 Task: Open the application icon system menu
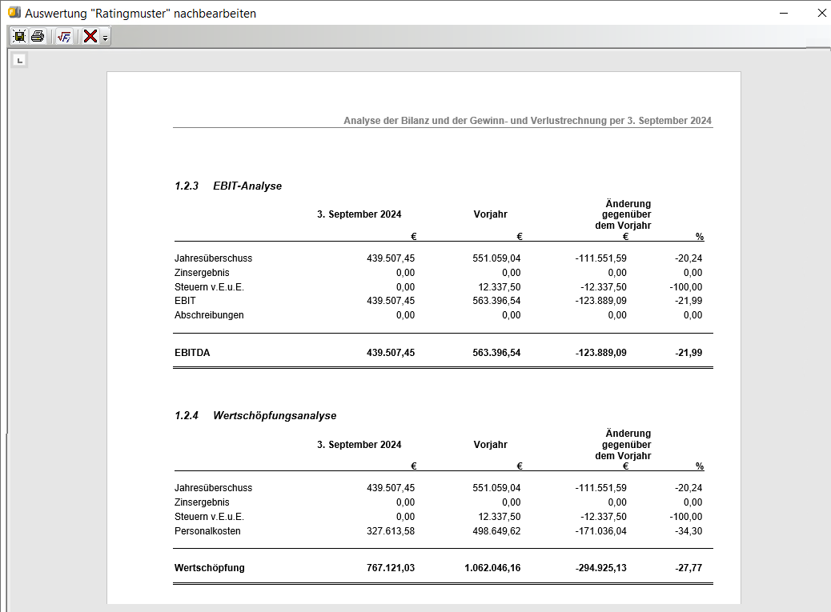[13, 13]
